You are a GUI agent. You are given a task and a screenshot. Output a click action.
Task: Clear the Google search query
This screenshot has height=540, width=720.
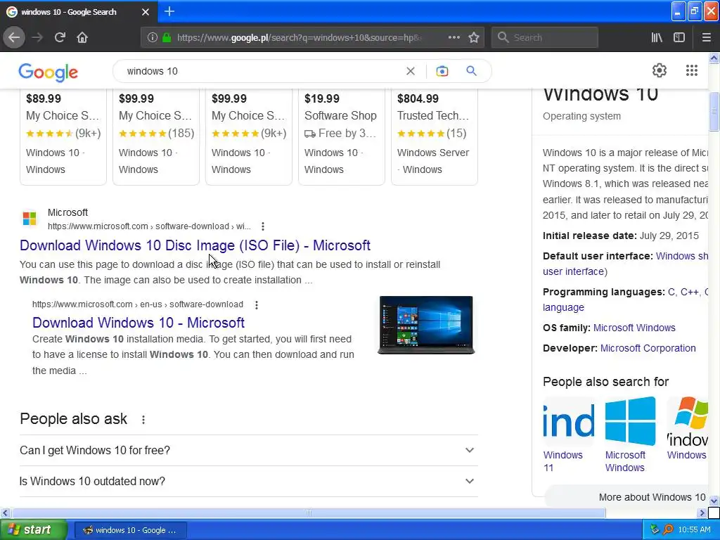click(x=411, y=71)
